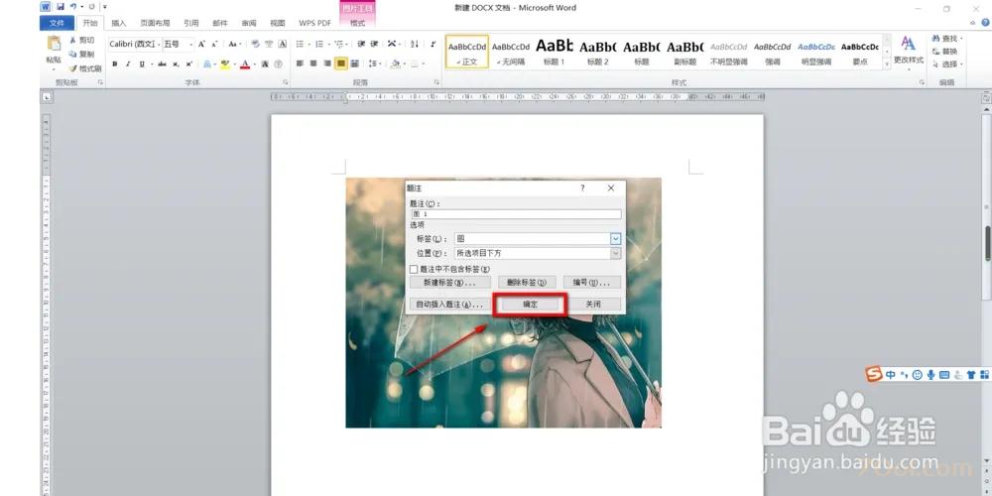992x496 pixels.
Task: Click the Replace (替换) command
Action: point(945,52)
